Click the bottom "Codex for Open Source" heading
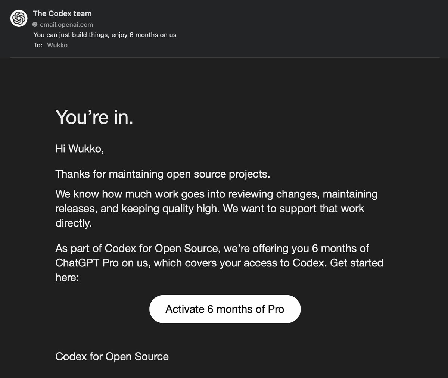448x378 pixels. tap(112, 356)
